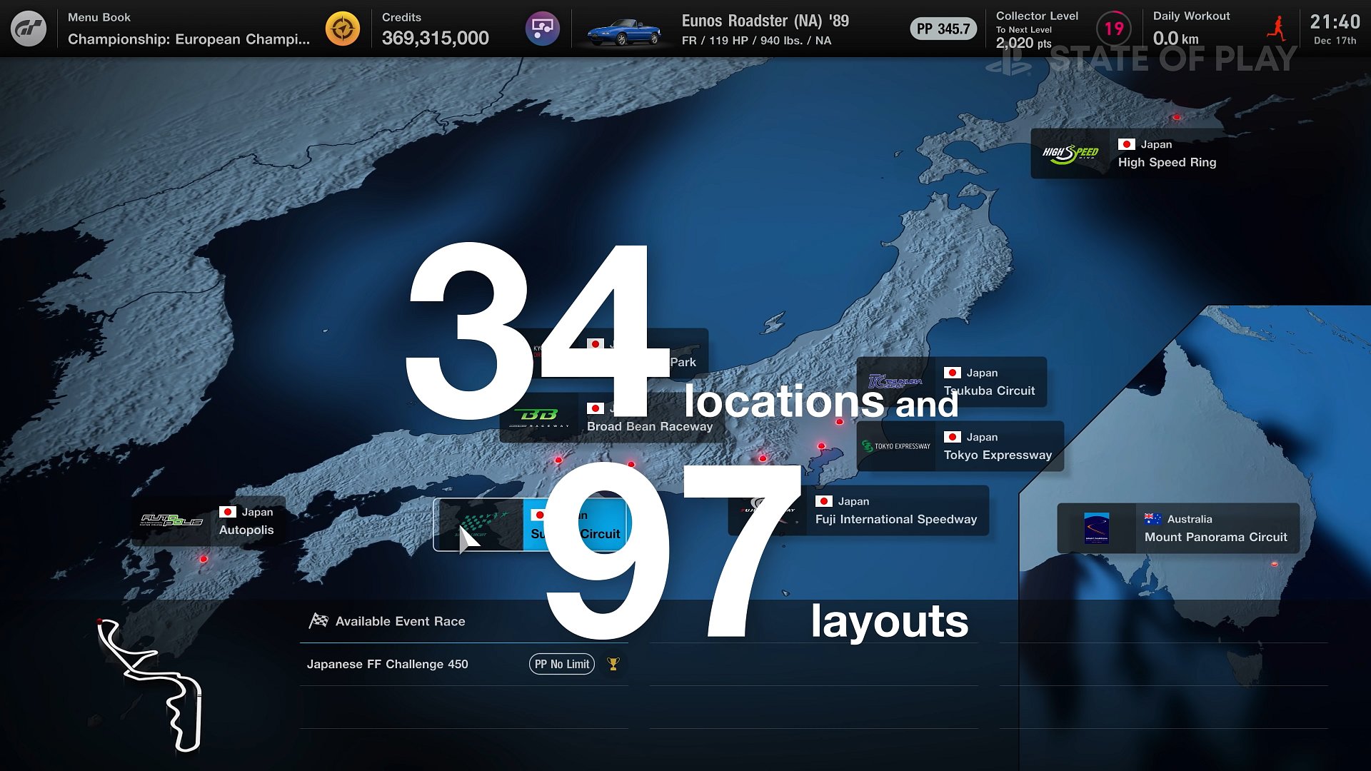The width and height of the screenshot is (1371, 771).
Task: Click the PP 345.7 performance points badge
Action: (x=943, y=29)
